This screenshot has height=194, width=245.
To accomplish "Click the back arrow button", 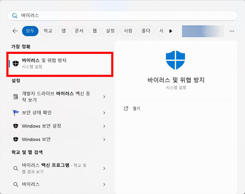I will [x=15, y=31].
